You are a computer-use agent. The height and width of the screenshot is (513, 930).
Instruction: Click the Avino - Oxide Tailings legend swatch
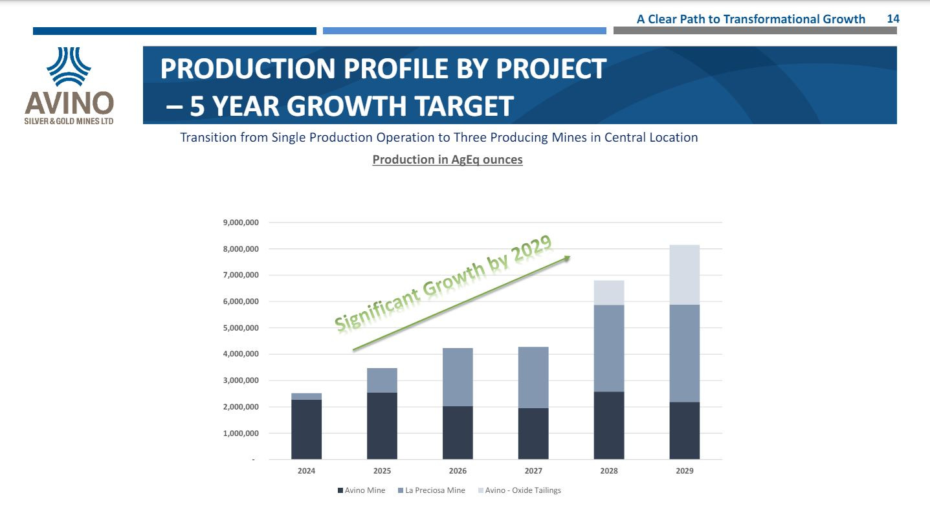click(x=481, y=490)
